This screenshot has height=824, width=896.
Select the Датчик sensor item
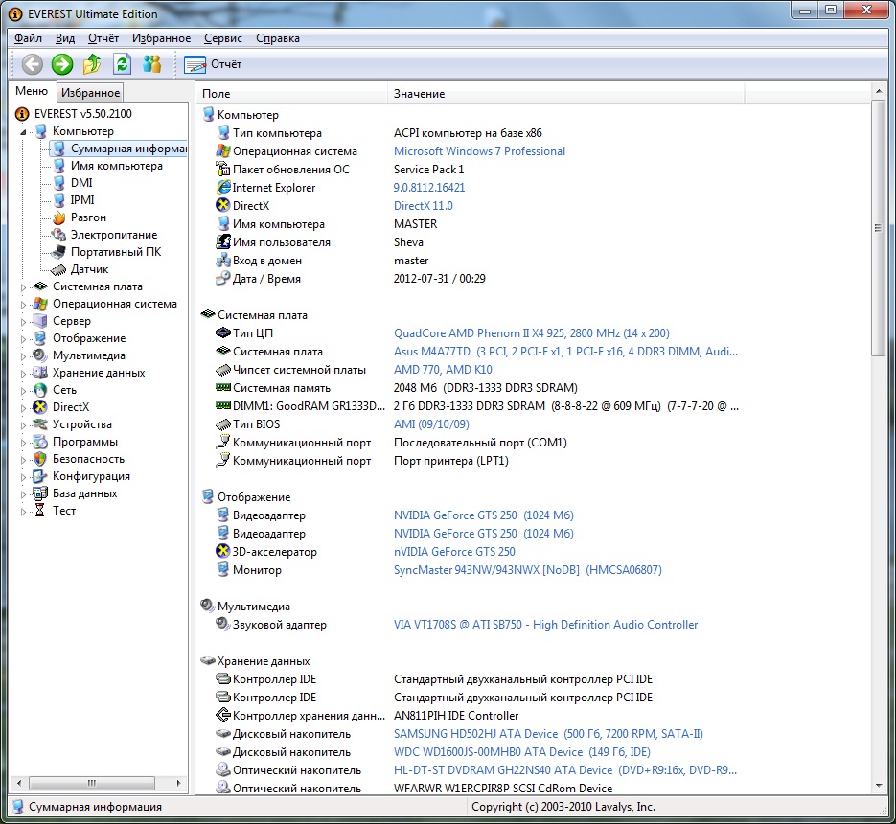click(89, 269)
